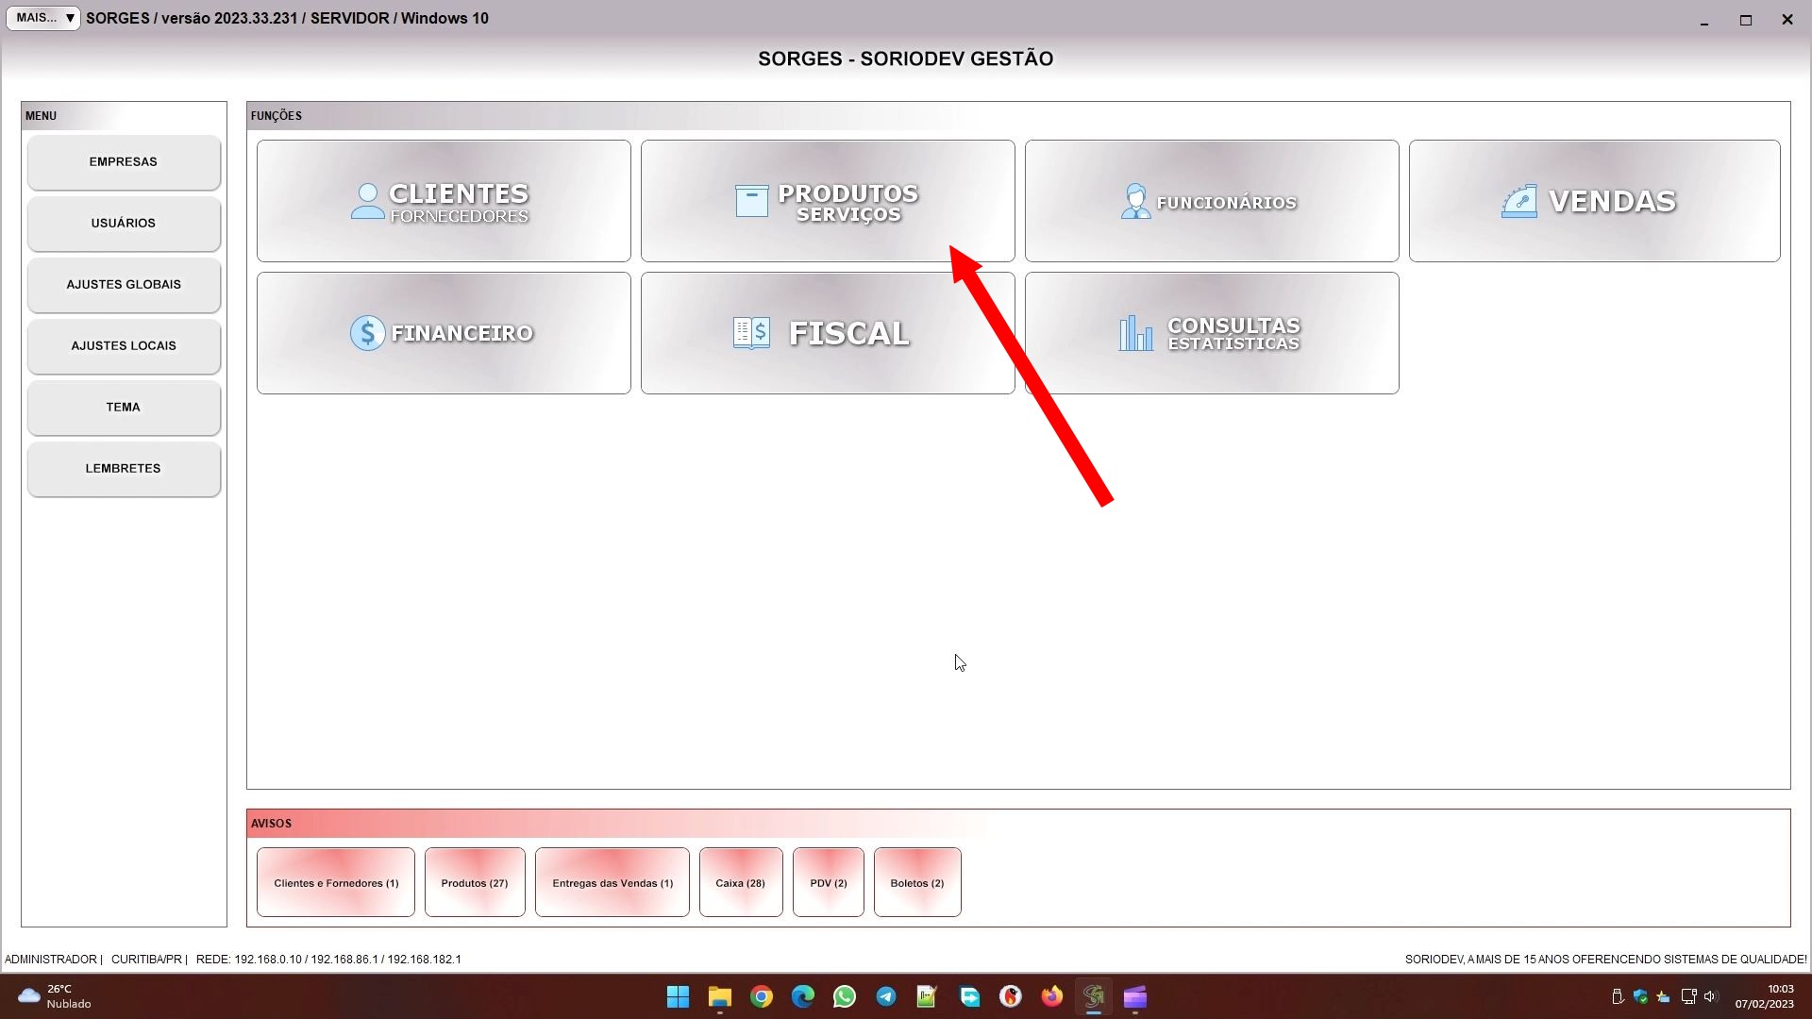Open the Entregas das Vendas (1) notice
Image resolution: width=1812 pixels, height=1019 pixels.
coord(612,883)
